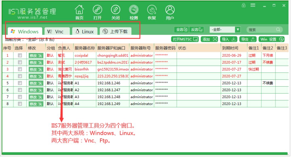Click the 打开MSTSC button
Screen dimensions: 291x157
(x=185, y=39)
